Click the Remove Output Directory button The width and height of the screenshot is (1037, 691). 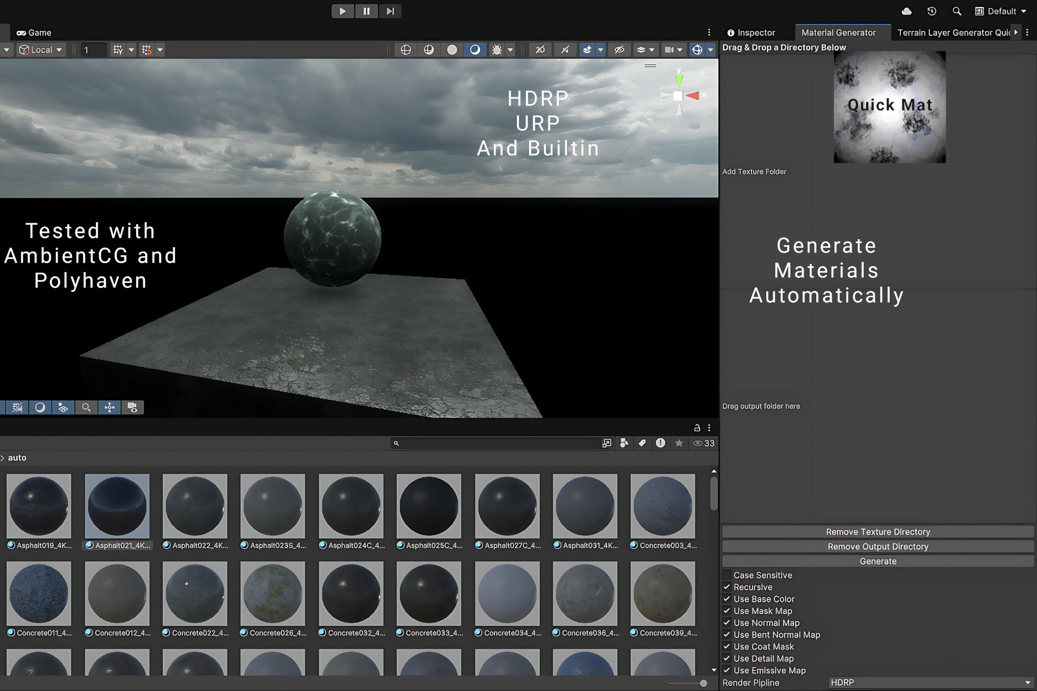(878, 546)
